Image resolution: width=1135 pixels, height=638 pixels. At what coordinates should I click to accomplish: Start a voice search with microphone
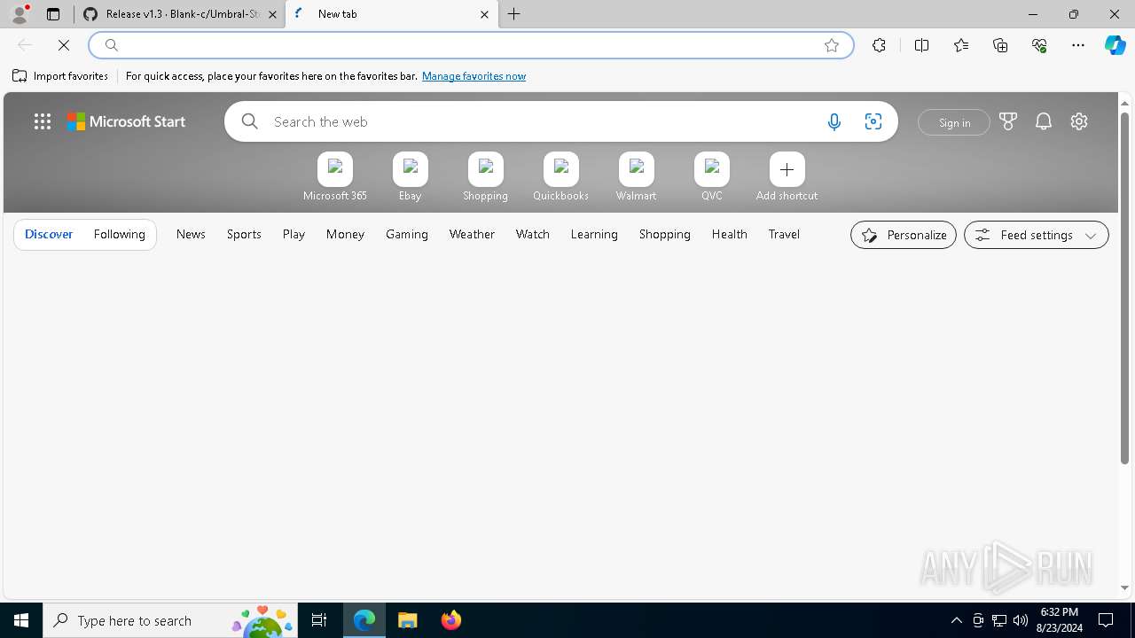coord(834,122)
